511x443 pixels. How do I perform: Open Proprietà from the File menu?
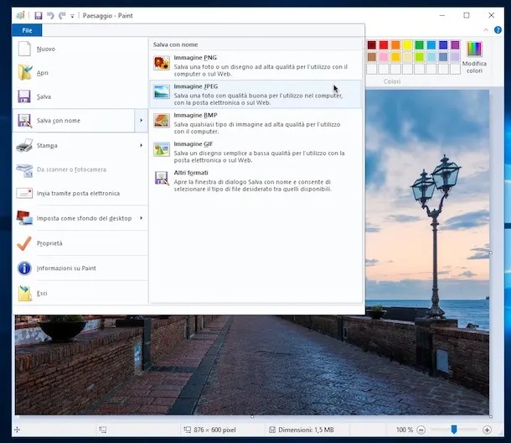49,243
